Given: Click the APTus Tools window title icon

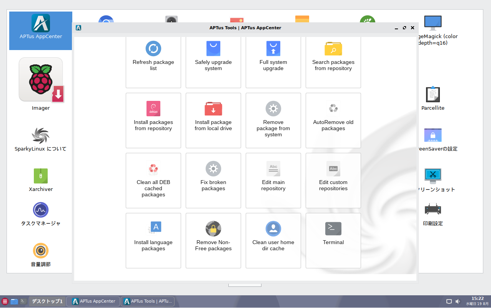Looking at the screenshot, I should pos(78,28).
